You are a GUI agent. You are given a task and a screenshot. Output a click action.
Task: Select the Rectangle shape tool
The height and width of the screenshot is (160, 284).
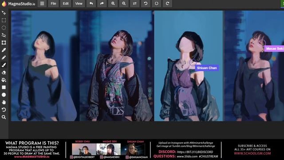click(4, 88)
